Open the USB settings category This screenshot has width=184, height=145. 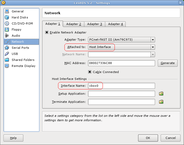(15, 54)
